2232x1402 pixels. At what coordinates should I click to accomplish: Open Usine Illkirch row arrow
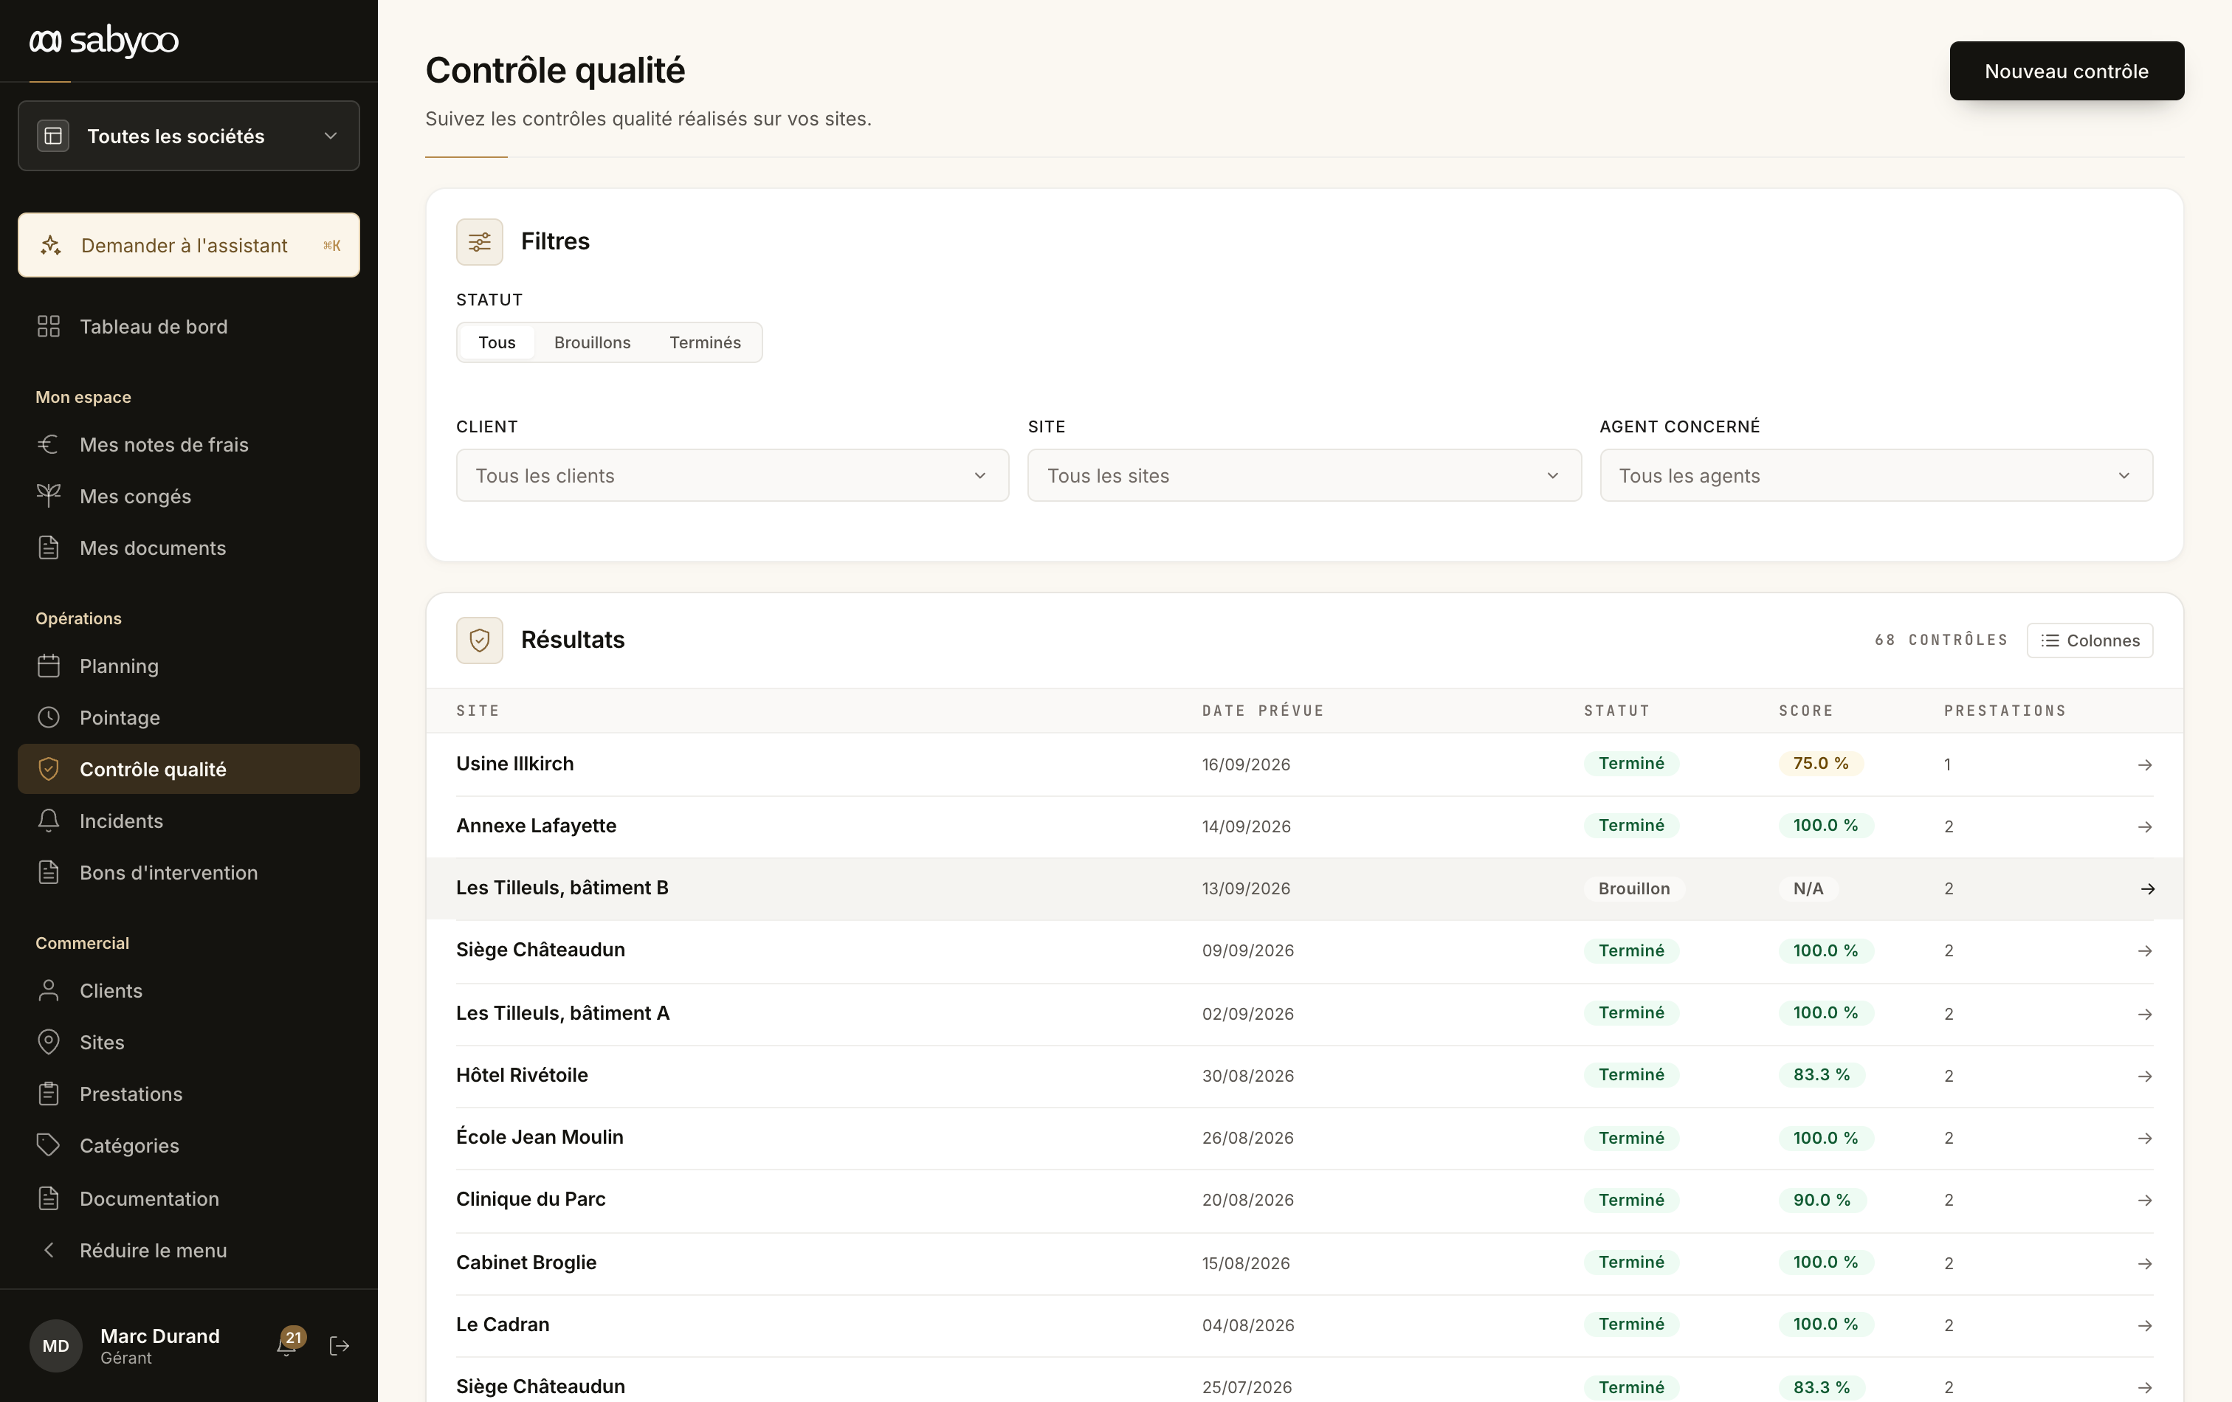(2144, 764)
